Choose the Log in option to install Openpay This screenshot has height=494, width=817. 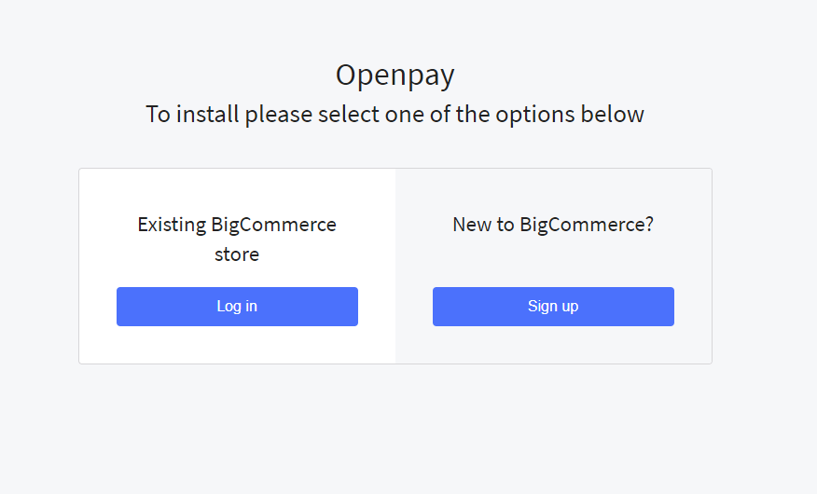pyautogui.click(x=237, y=307)
